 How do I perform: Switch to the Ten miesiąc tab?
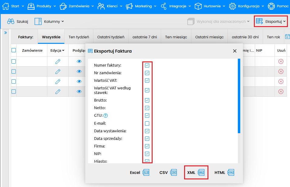(176, 37)
